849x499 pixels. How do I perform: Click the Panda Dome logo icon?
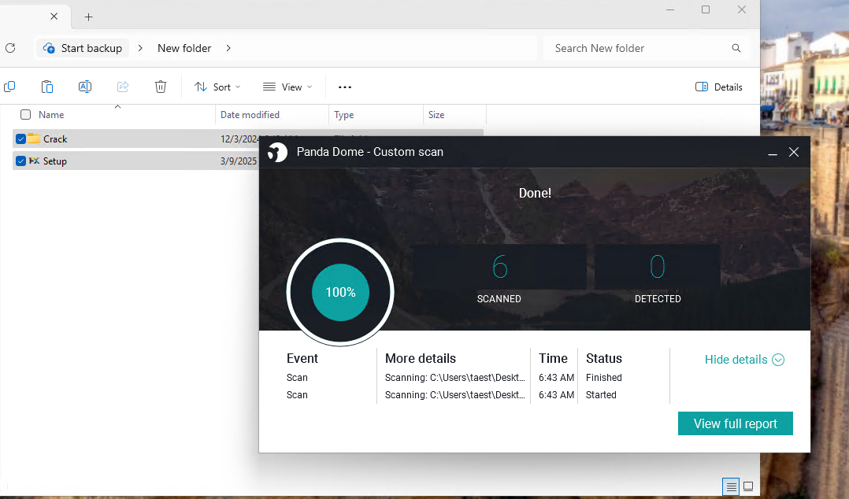point(278,152)
